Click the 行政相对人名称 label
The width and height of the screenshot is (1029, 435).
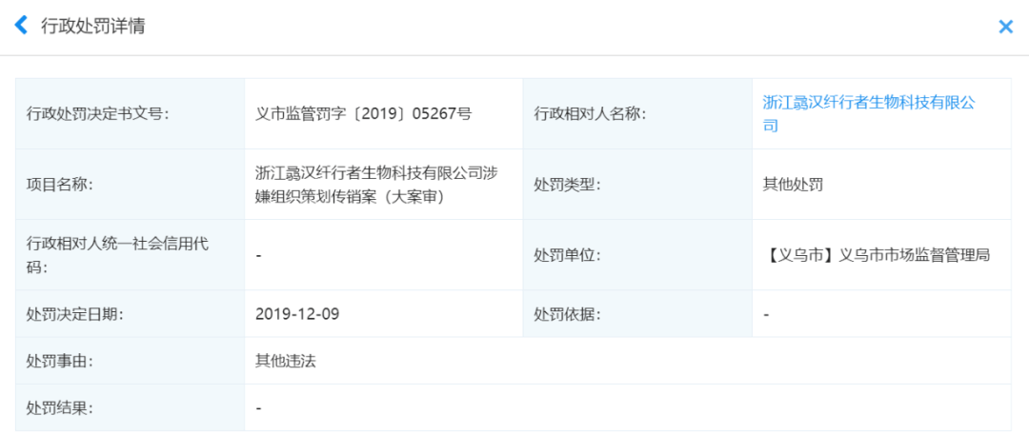(590, 114)
